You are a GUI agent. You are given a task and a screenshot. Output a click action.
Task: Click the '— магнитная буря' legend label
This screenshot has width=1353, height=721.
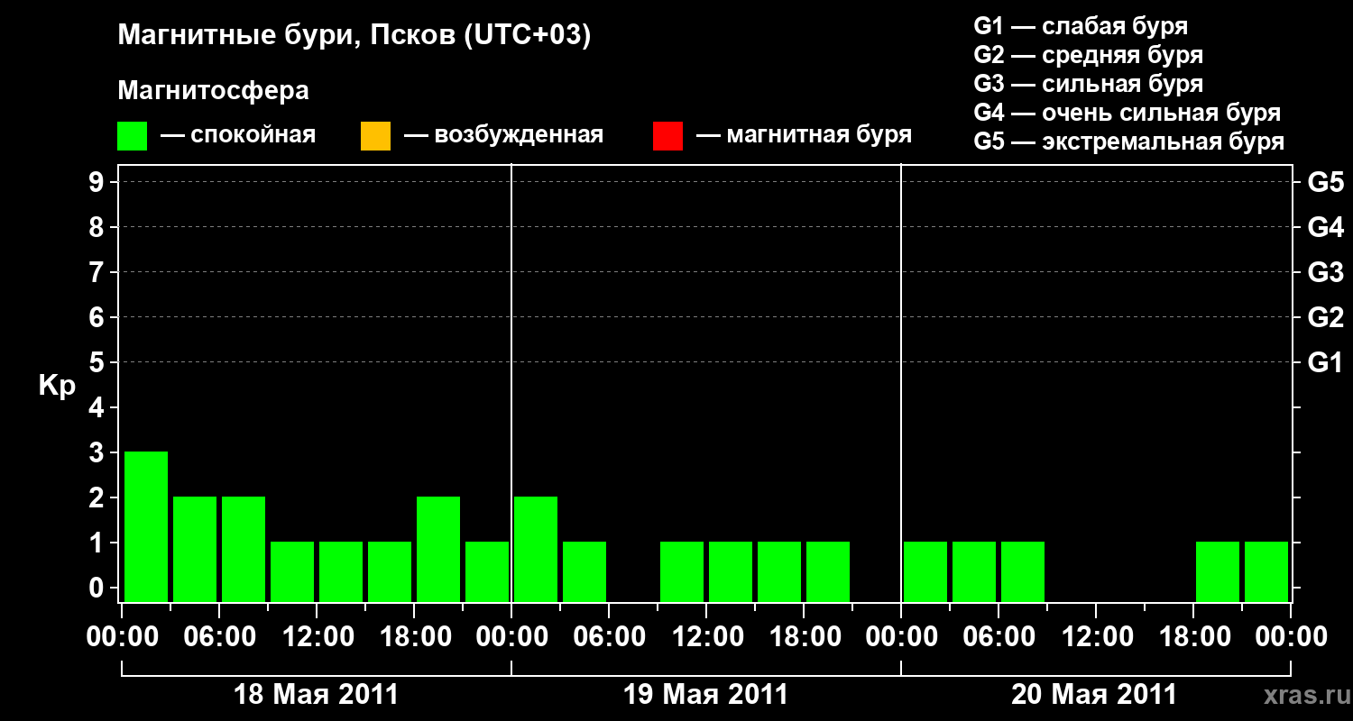pos(805,135)
